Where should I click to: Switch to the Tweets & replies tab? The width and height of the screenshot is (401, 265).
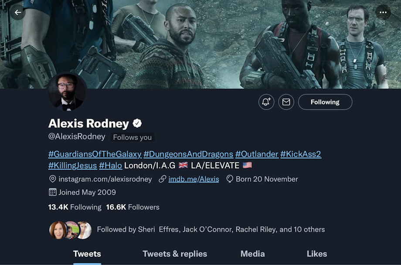tap(175, 254)
